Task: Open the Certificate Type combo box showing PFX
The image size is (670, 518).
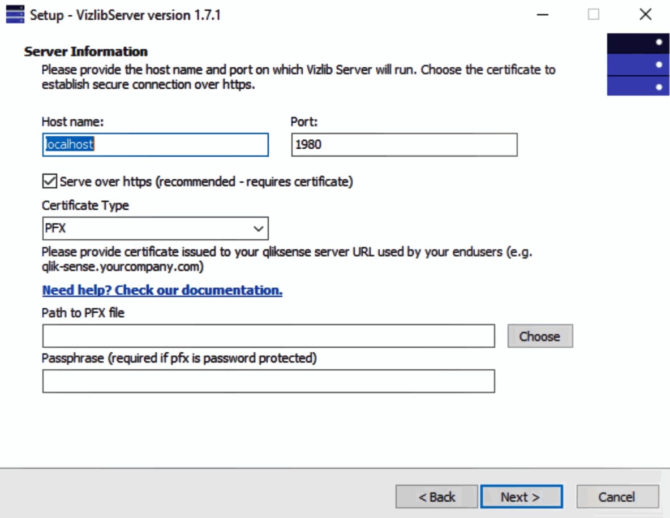Action: click(156, 228)
